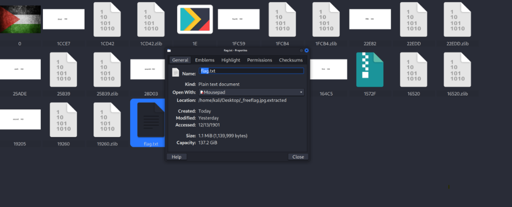Close Properties via the blue title bar X

click(307, 51)
